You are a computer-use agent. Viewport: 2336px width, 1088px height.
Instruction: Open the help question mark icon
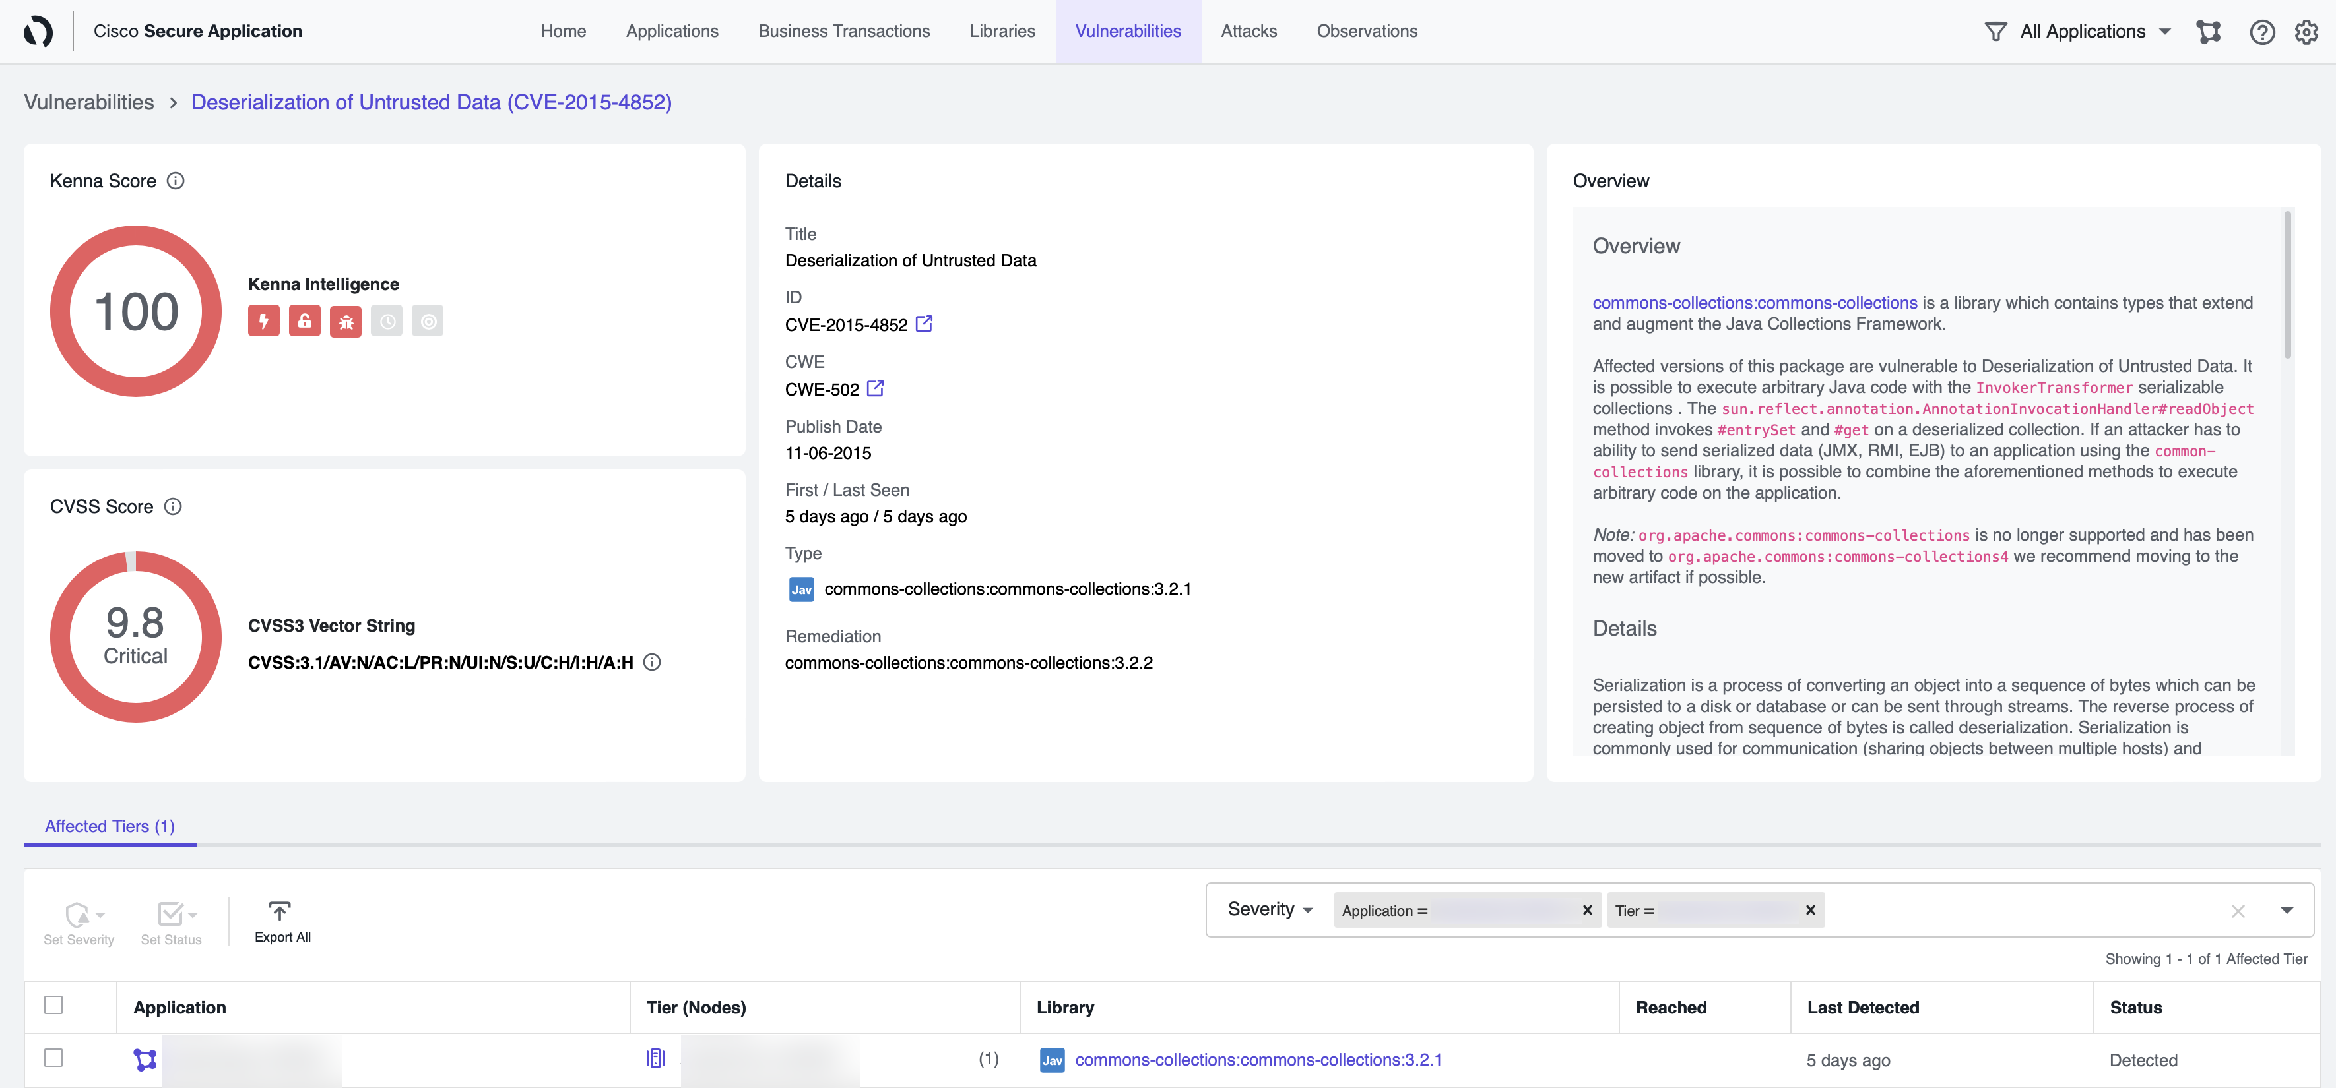(x=2261, y=32)
